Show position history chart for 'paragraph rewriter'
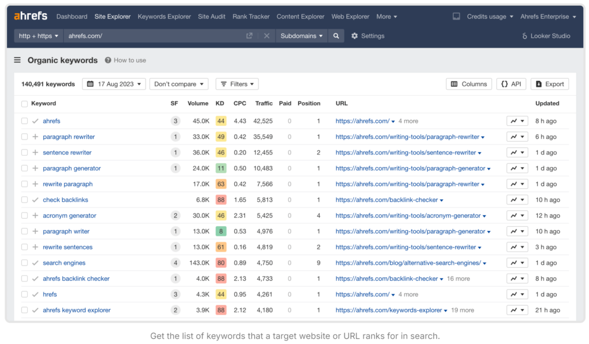 click(x=517, y=137)
